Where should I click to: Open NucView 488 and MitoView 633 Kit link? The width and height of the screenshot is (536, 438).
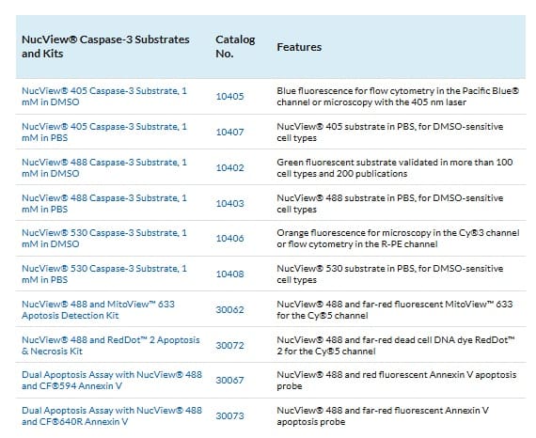click(98, 309)
